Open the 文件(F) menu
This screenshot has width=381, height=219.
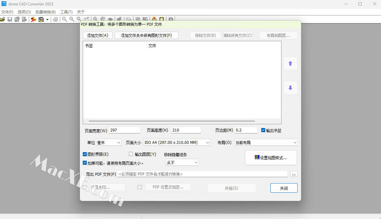[x=7, y=12]
